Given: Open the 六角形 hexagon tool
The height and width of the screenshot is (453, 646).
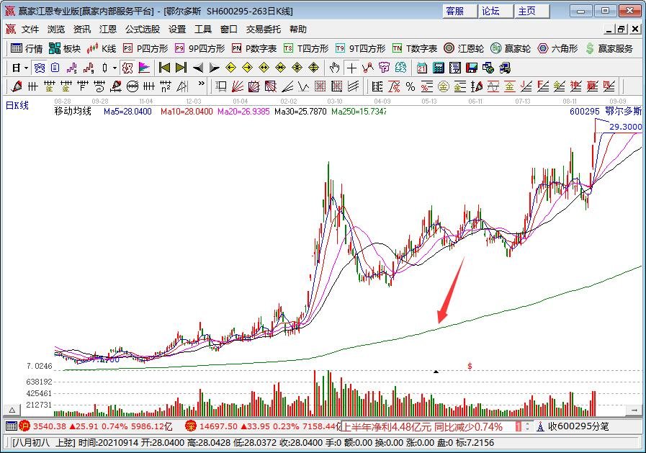Looking at the screenshot, I should pyautogui.click(x=558, y=48).
